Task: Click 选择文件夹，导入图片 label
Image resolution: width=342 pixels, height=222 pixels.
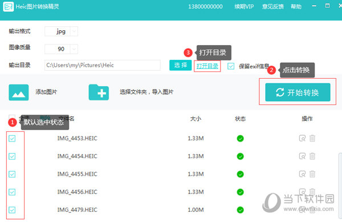Action: click(x=146, y=92)
